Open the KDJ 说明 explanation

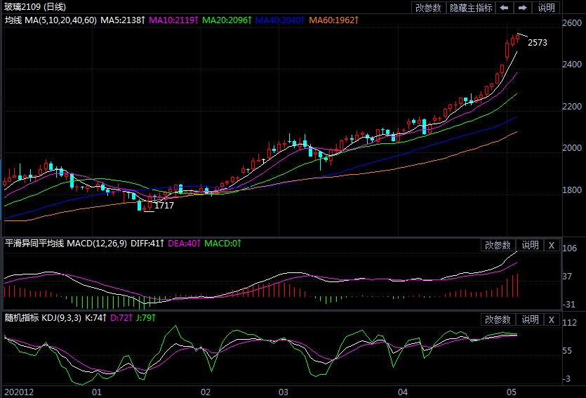point(530,319)
